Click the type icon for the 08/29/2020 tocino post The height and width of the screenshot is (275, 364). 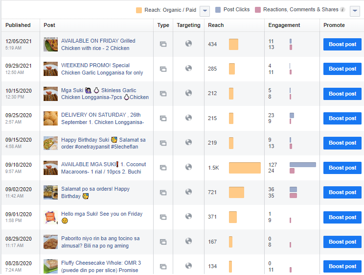163,242
